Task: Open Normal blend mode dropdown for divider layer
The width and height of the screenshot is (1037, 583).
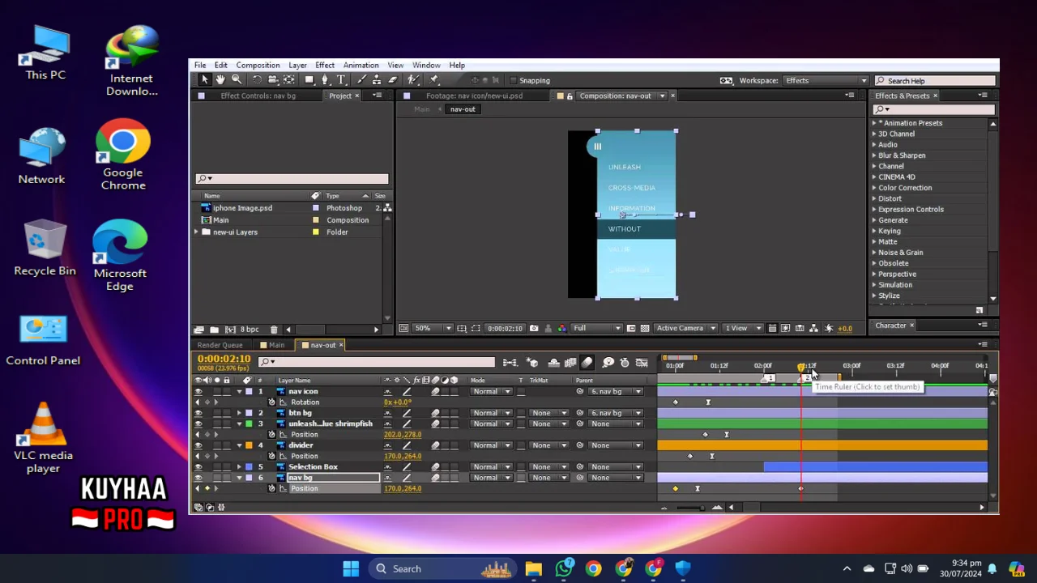Action: click(x=492, y=445)
